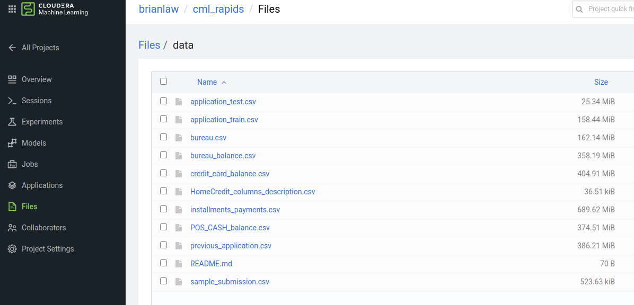Click the Jobs icon in the sidebar

(x=12, y=164)
